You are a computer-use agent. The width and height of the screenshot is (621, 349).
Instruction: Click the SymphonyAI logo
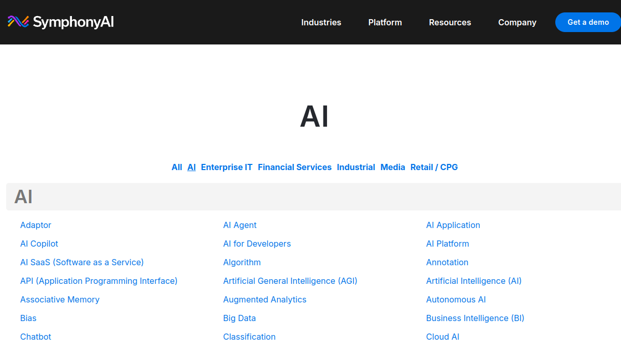[x=61, y=22]
